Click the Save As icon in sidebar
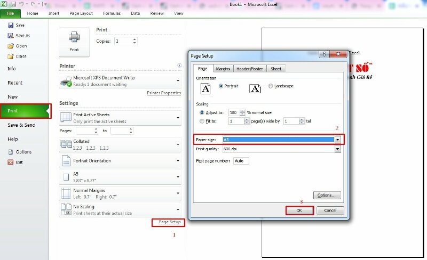Screen dimensions: 427x260 (10, 36)
